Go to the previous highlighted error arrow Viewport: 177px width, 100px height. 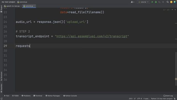point(172,10)
